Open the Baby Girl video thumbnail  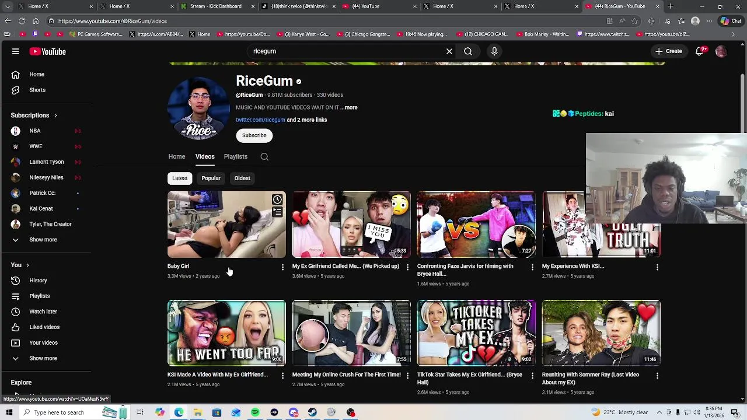pyautogui.click(x=226, y=225)
